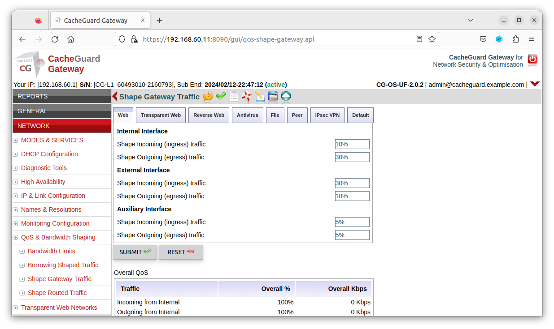
Task: Go back to previous page
Action: (22, 39)
